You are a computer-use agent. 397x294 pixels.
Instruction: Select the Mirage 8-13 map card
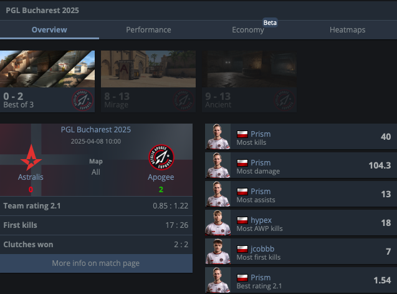[148, 81]
